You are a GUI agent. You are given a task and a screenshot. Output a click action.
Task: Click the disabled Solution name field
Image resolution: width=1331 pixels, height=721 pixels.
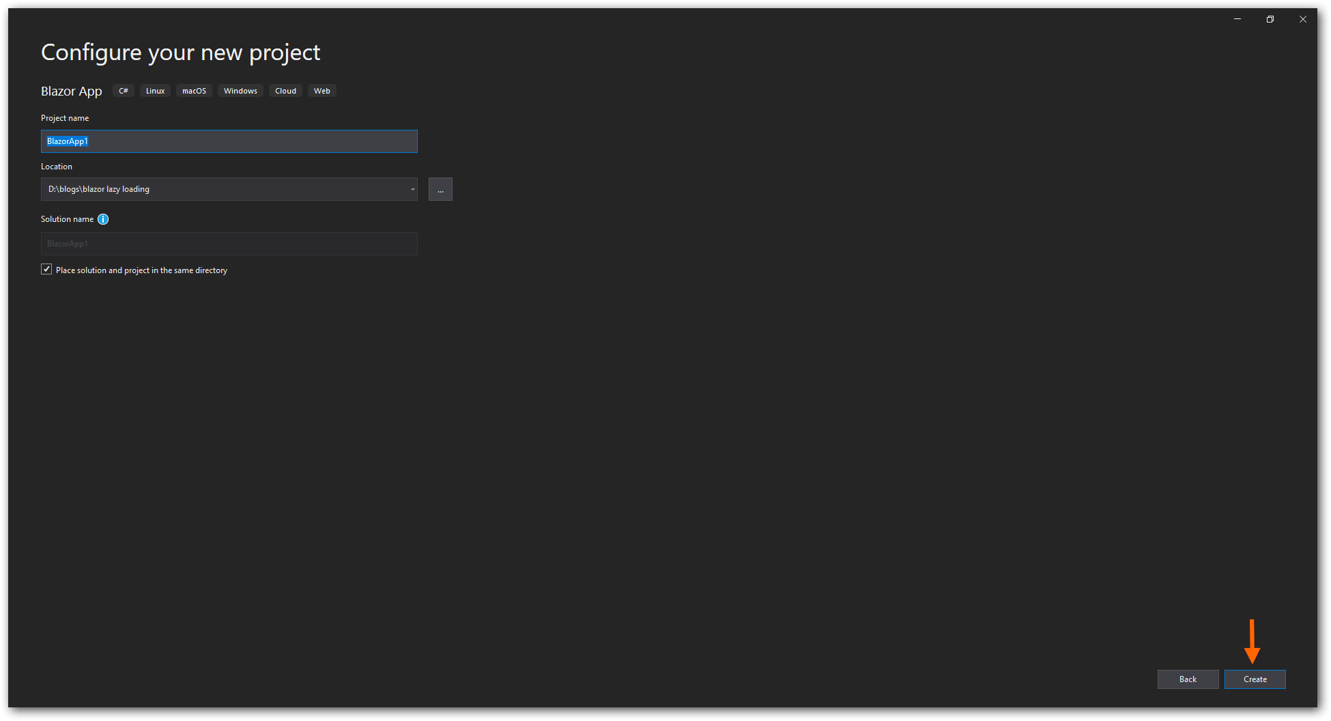[x=229, y=244]
